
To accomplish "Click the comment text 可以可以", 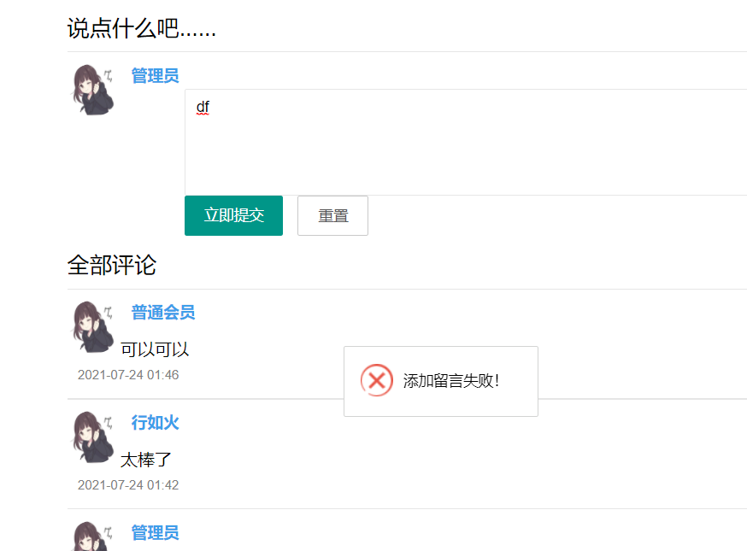I will pos(155,349).
